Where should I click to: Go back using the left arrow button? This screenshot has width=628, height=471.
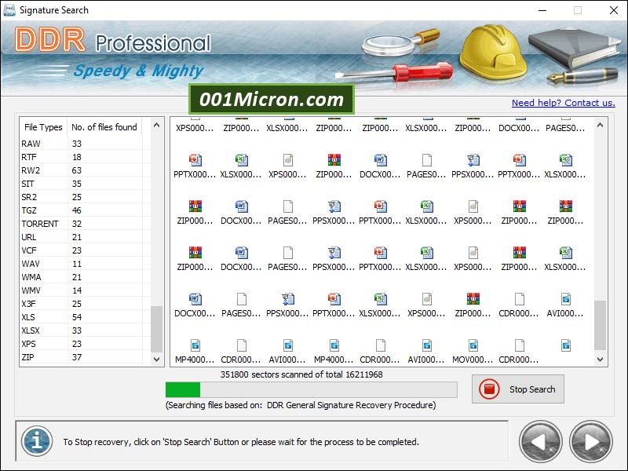pyautogui.click(x=540, y=441)
